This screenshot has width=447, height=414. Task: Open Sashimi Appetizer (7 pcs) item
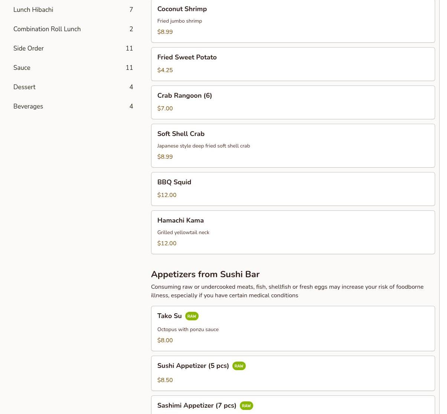(x=197, y=405)
